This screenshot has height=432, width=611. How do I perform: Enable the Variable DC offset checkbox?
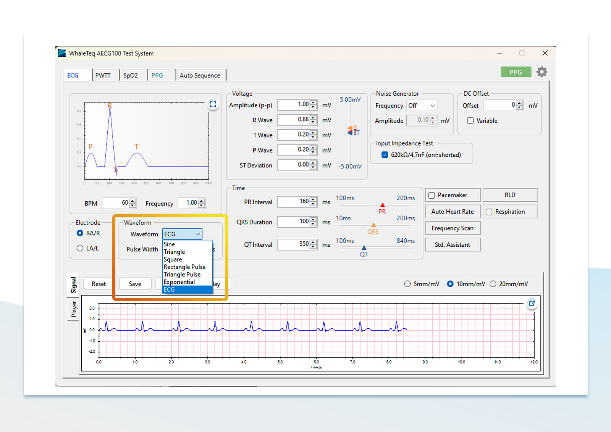[x=470, y=120]
